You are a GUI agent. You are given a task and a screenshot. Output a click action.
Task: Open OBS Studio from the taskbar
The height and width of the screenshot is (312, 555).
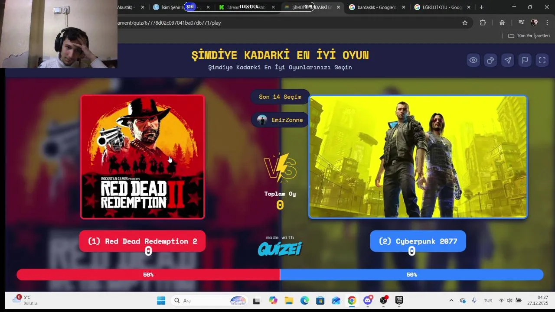pyautogui.click(x=383, y=300)
